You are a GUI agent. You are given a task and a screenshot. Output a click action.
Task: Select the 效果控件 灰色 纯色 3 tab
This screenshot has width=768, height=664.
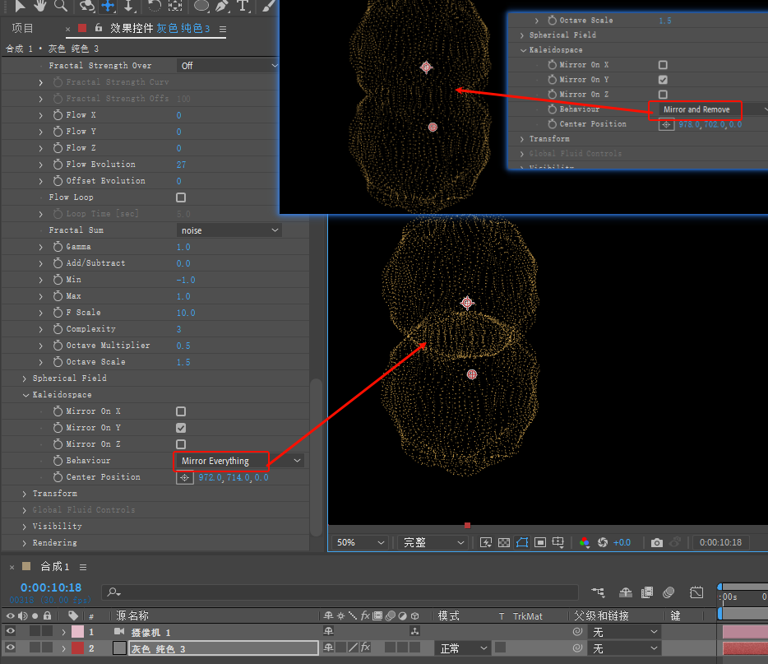[x=160, y=29]
